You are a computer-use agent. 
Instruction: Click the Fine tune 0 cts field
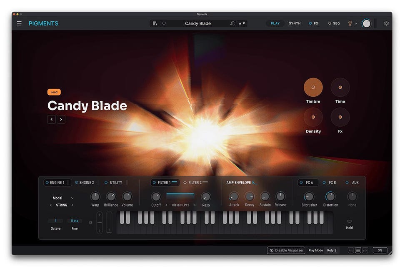(x=75, y=221)
